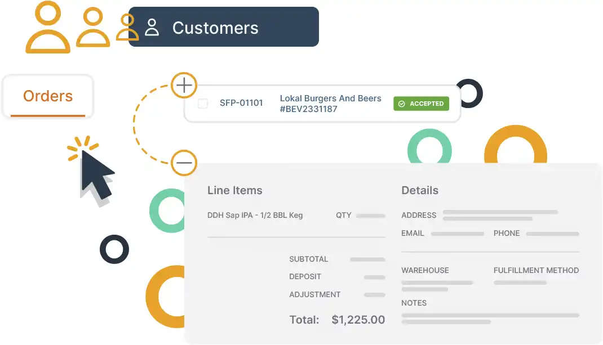The height and width of the screenshot is (345, 603).
Task: Click the FULFILLMENT METHOD label
Action: click(536, 270)
